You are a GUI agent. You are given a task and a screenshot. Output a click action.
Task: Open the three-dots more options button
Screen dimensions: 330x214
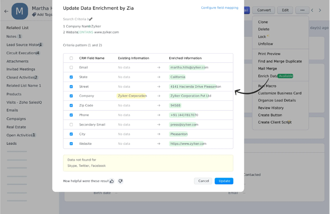point(302,10)
